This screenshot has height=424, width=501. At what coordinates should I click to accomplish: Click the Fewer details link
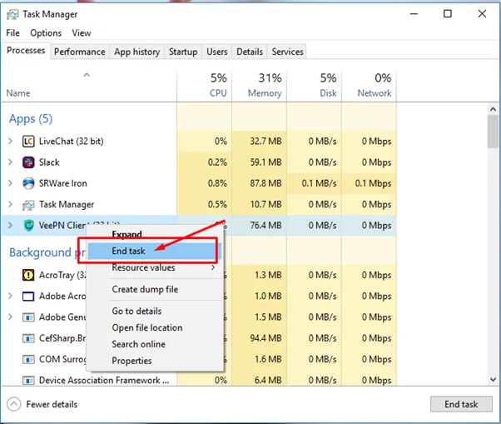coord(52,404)
